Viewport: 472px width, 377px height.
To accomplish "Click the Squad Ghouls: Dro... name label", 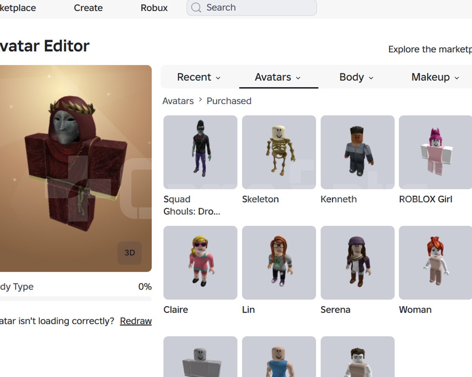I will point(192,205).
